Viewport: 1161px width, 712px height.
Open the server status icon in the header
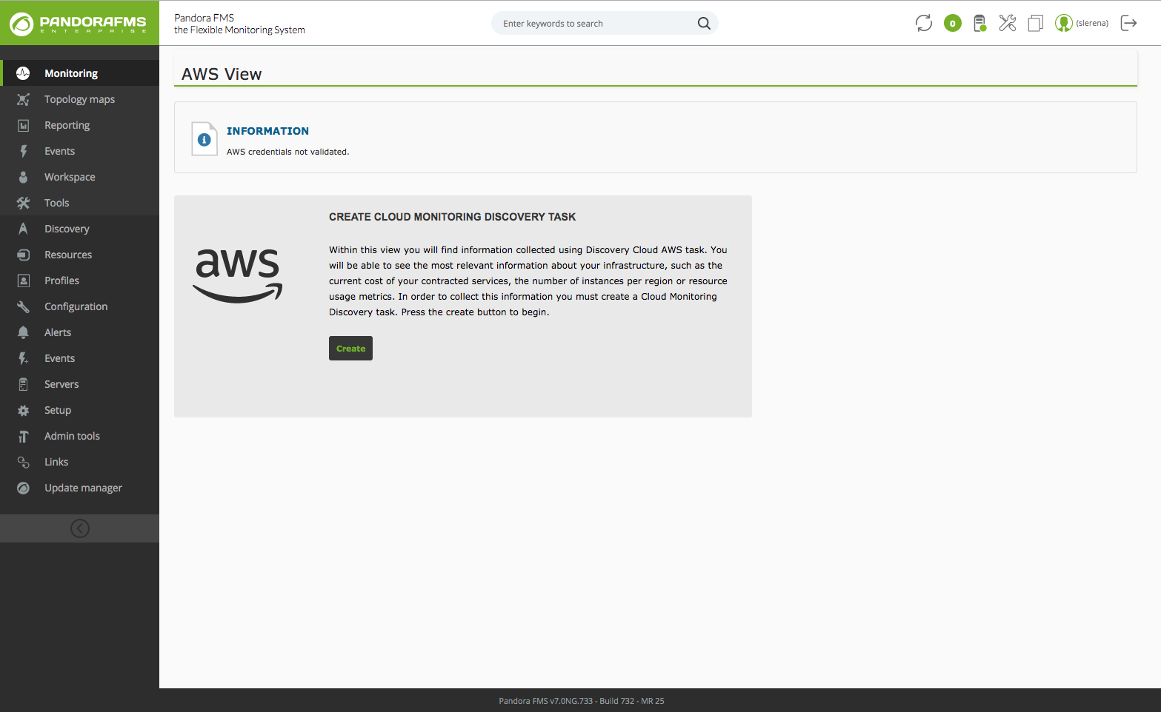click(x=979, y=23)
